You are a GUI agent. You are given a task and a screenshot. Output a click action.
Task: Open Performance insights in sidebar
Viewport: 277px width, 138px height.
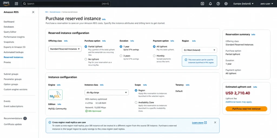[14, 37]
